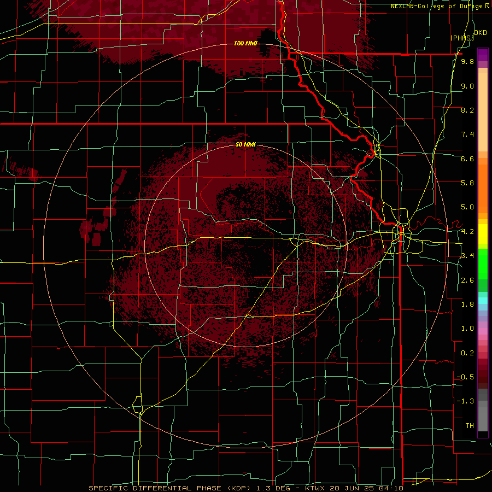Click the "5.8" legend value
The image size is (492, 492).
pyautogui.click(x=467, y=183)
